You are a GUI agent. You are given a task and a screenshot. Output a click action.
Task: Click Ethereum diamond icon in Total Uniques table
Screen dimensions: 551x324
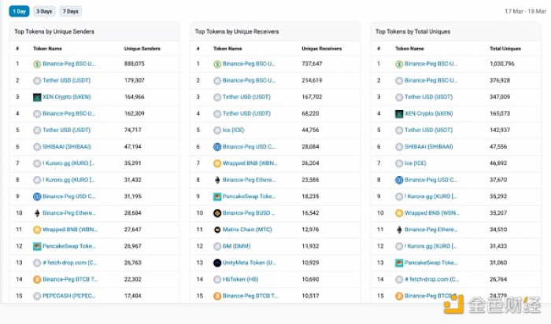coord(399,230)
